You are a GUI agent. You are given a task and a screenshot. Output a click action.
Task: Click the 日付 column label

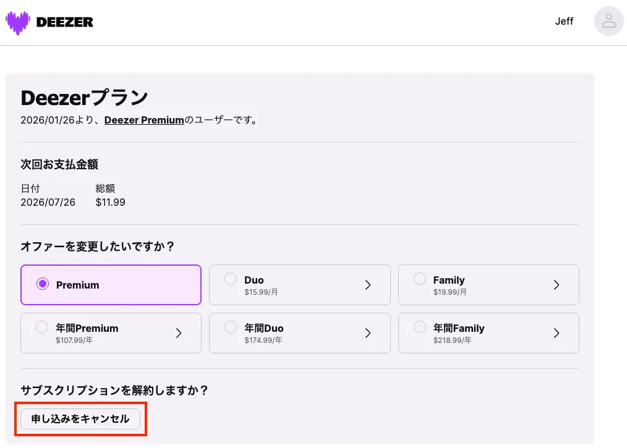30,188
